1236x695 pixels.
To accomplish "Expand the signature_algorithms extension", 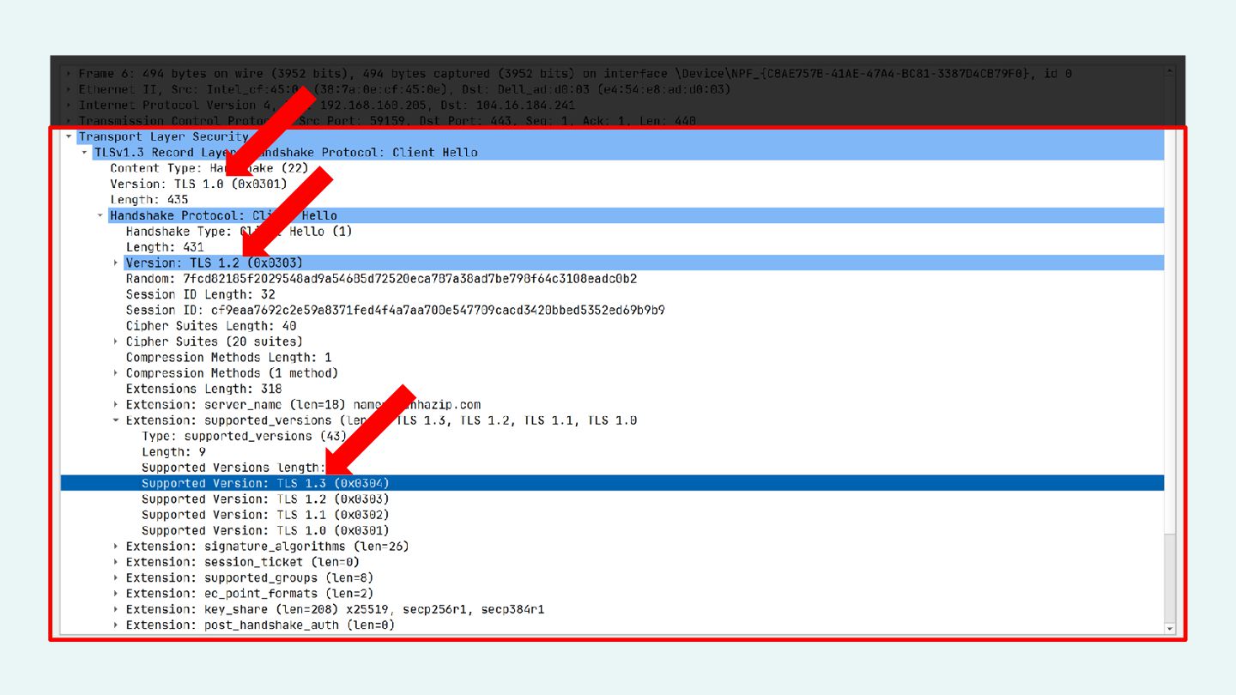I will point(116,547).
